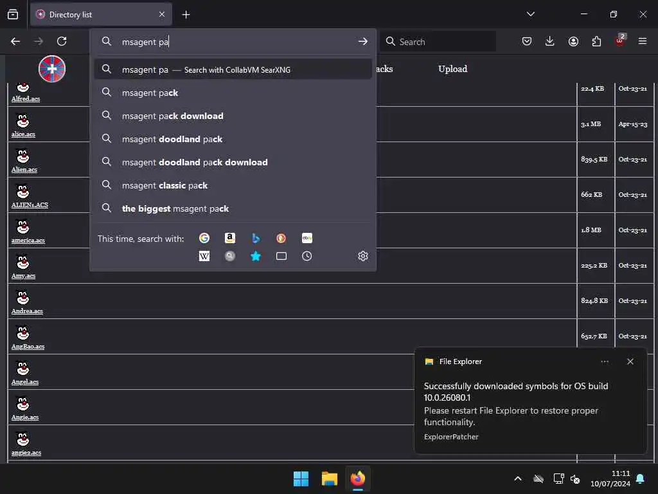This screenshot has width=658, height=494.
Task: Open the Downloads panel icon
Action: [550, 41]
